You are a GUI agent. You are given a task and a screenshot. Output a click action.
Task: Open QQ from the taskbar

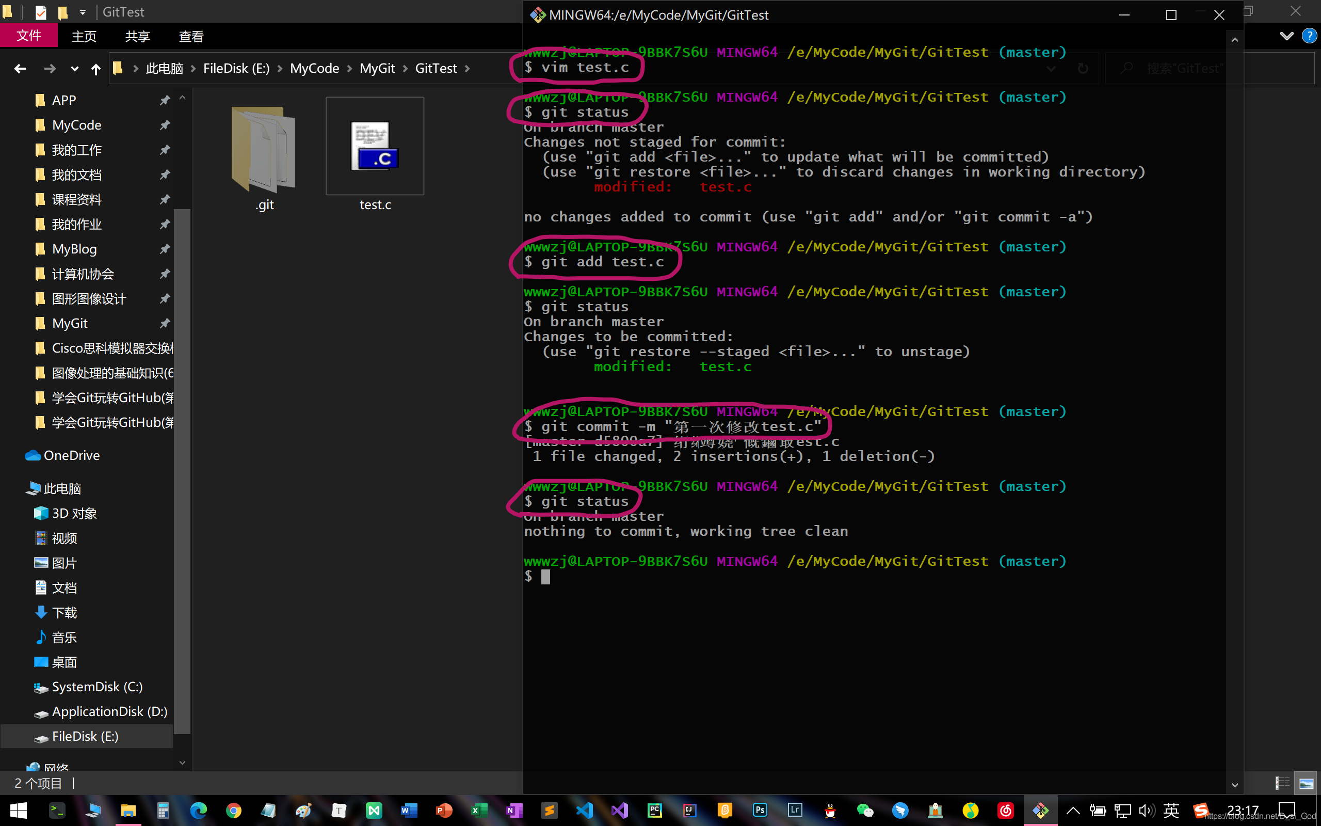tap(830, 810)
